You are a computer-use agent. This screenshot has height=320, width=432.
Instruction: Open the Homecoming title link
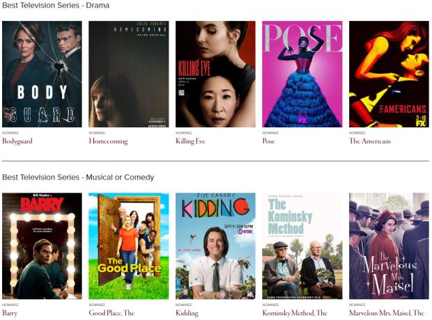point(108,141)
